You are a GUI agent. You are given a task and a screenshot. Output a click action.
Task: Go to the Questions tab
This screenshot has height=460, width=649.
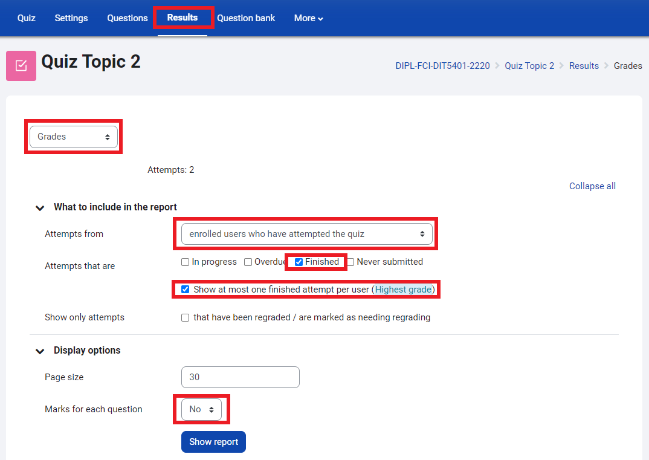(128, 18)
